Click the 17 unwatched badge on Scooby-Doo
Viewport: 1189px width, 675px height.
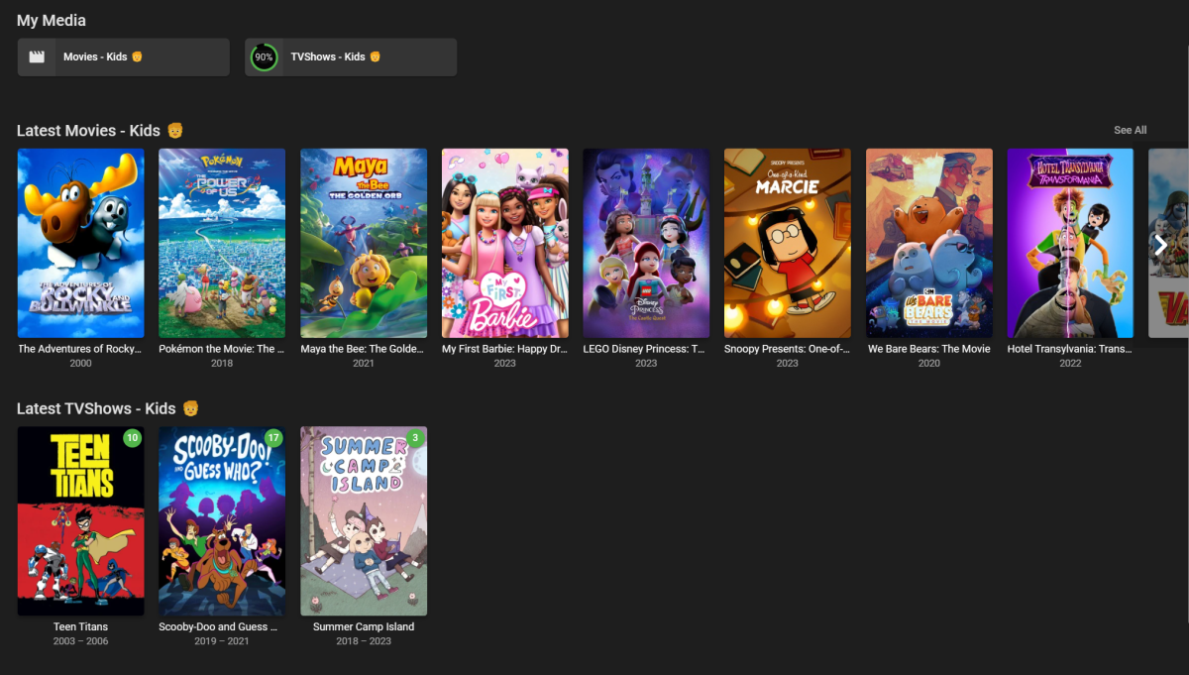point(273,437)
